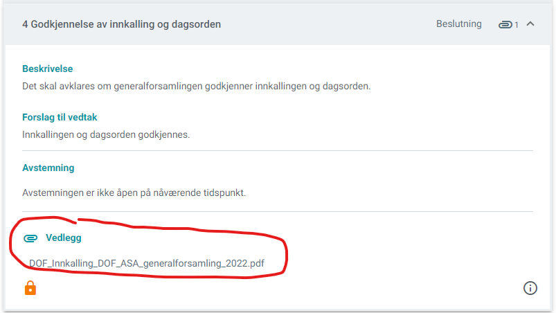
Task: Click the attachment count number 1
Action: tap(517, 25)
